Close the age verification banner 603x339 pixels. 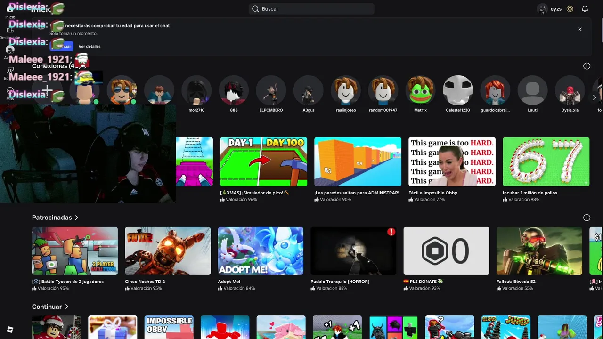(580, 29)
